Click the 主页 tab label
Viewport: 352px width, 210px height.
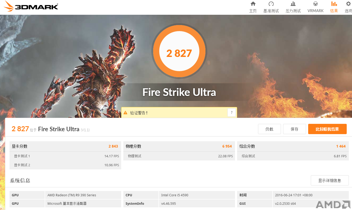(x=253, y=11)
